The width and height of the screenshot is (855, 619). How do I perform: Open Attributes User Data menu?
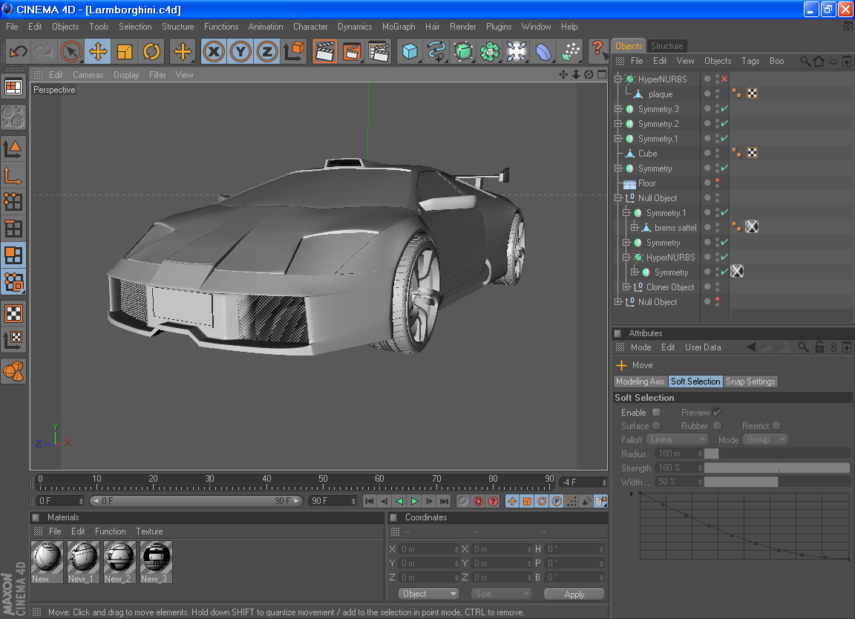702,347
